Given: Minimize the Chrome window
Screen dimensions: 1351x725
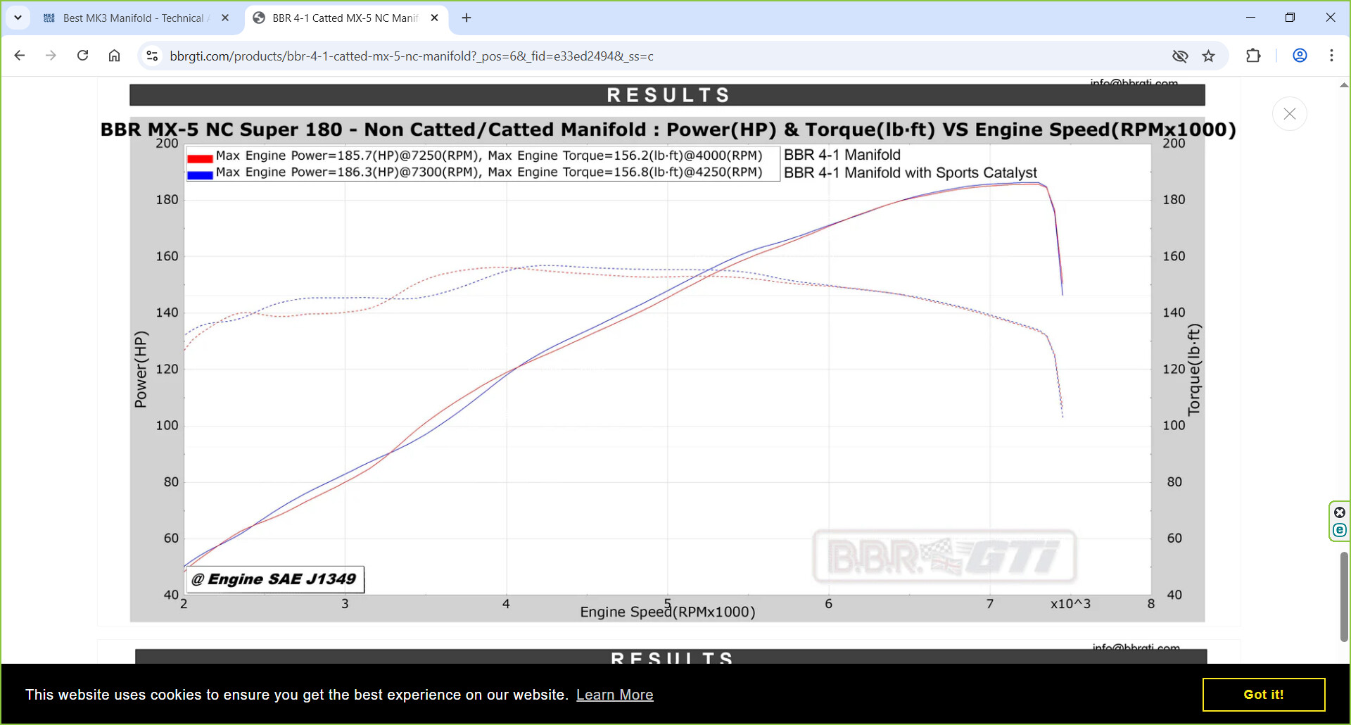Looking at the screenshot, I should [1250, 18].
